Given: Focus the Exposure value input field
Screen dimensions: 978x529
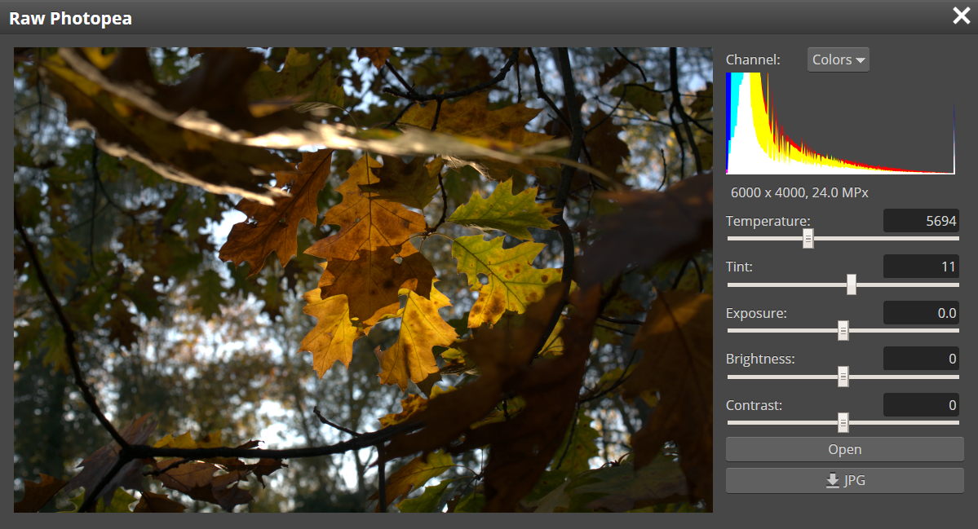Looking at the screenshot, I should pos(921,313).
